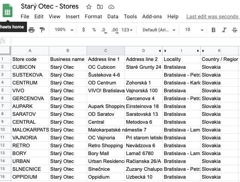Click the document title Starý Otec - Stores
This screenshot has height=182, width=240.
(x=50, y=7)
